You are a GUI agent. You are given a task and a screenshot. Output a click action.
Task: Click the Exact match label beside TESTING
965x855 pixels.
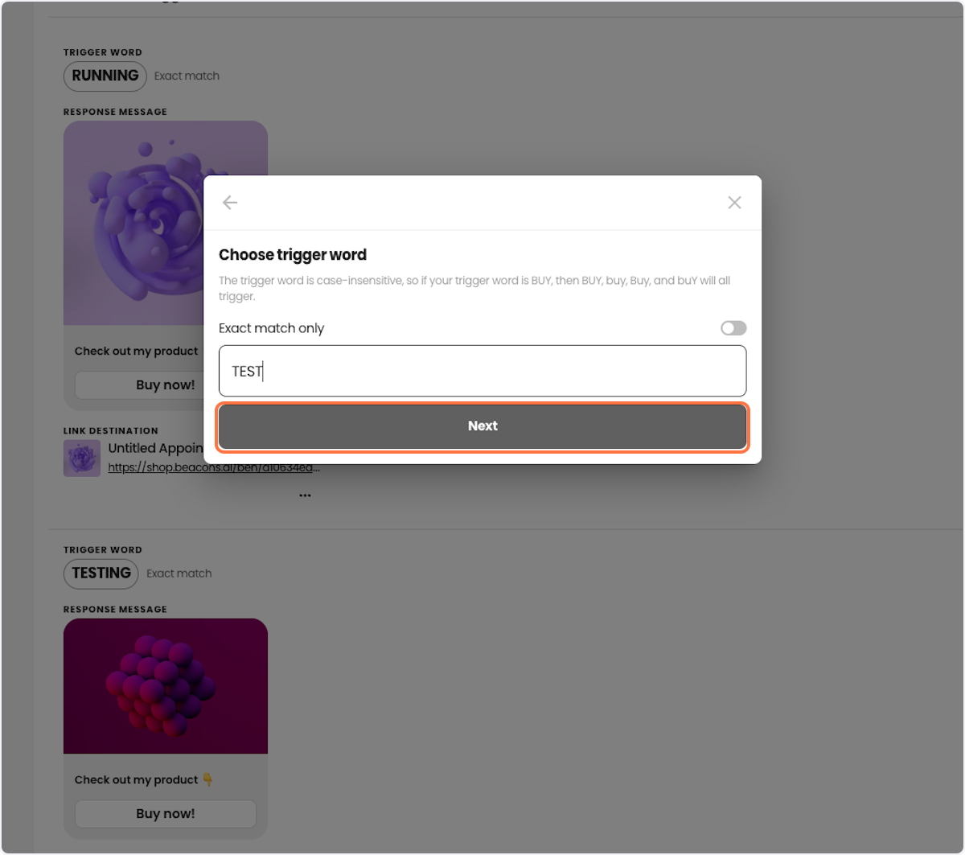179,573
